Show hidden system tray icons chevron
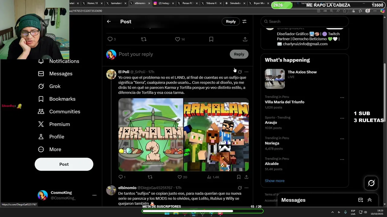The image size is (387, 217). (x=333, y=212)
